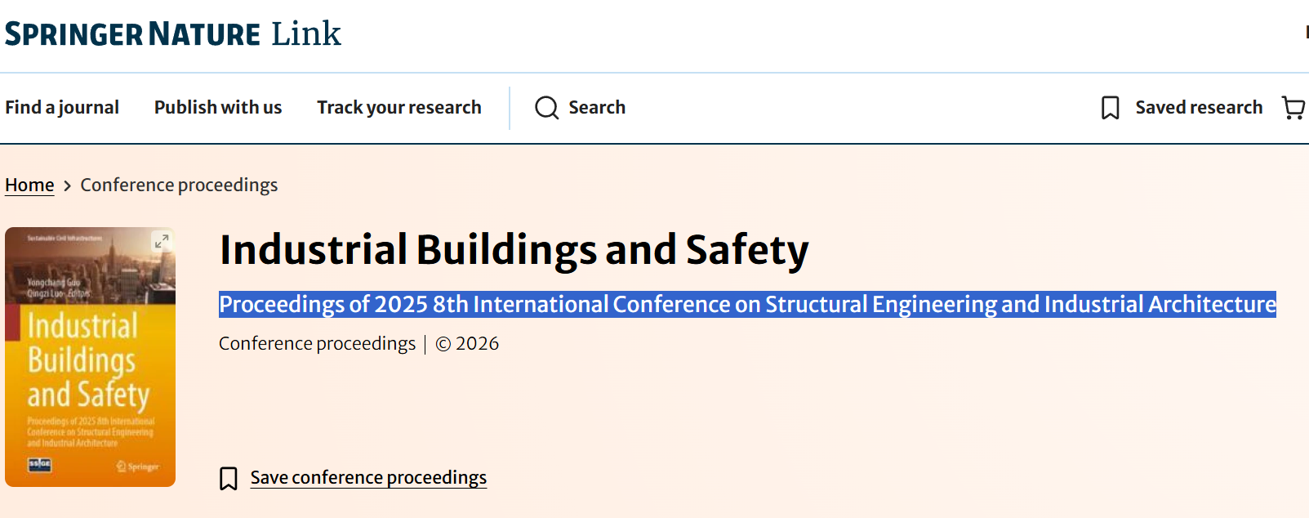Open the Find a journal menu
Image resolution: width=1309 pixels, height=518 pixels.
click(x=62, y=107)
